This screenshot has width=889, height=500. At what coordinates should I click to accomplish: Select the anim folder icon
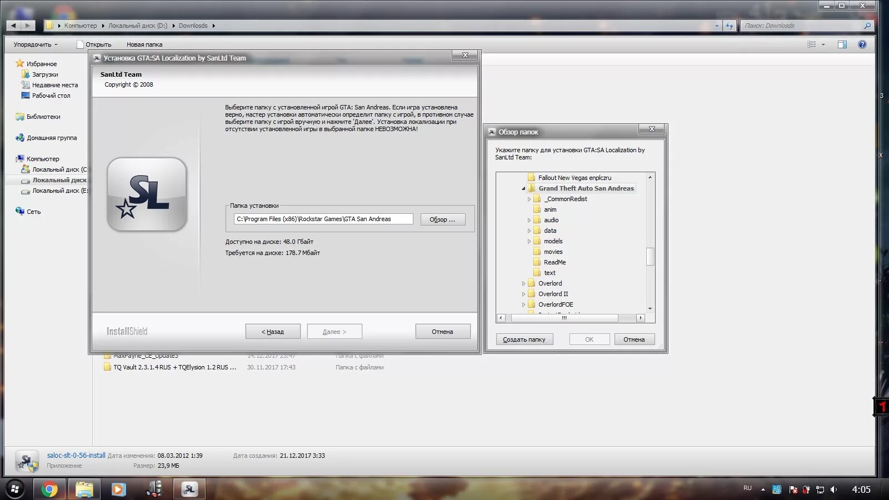coord(537,209)
